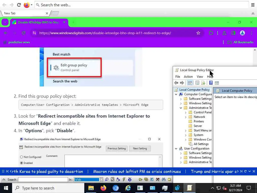Viewport: 257px width, 193px height.
Task: Click the Export List toolbar icon
Action: point(203,83)
